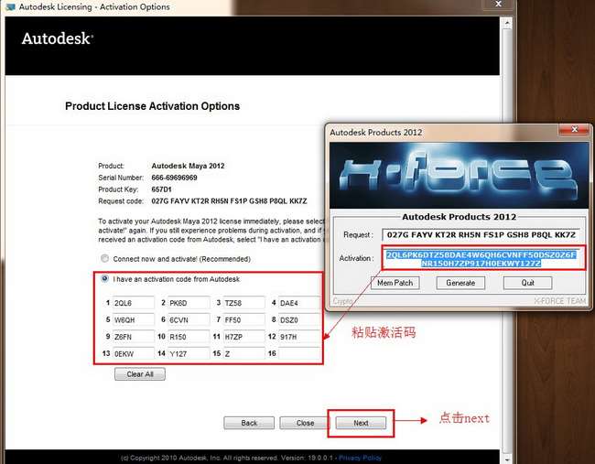
Task: Click activation code field 10 containing R150
Action: (x=189, y=337)
